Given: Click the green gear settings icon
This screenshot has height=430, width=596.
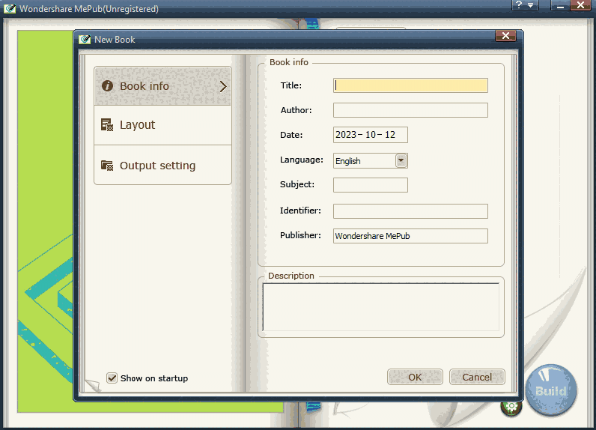Looking at the screenshot, I should pos(511,408).
